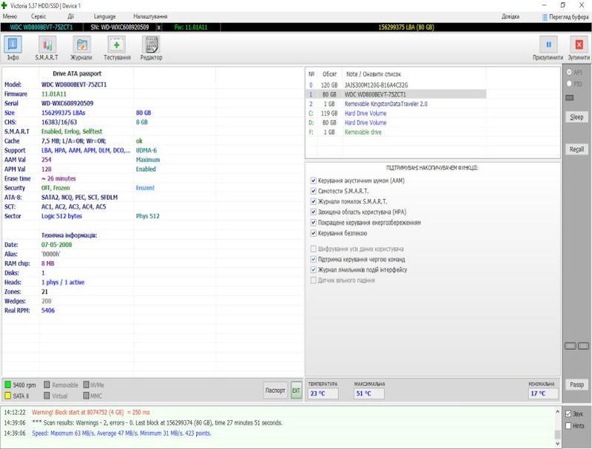Switch to the Тестування surface test
The image size is (592, 449).
[117, 48]
